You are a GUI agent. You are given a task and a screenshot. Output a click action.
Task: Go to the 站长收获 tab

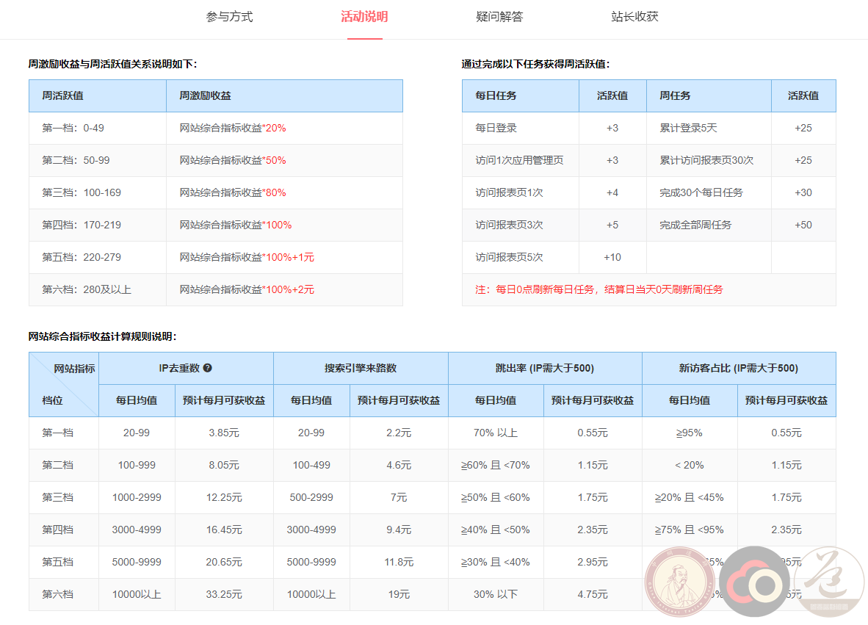(x=634, y=17)
